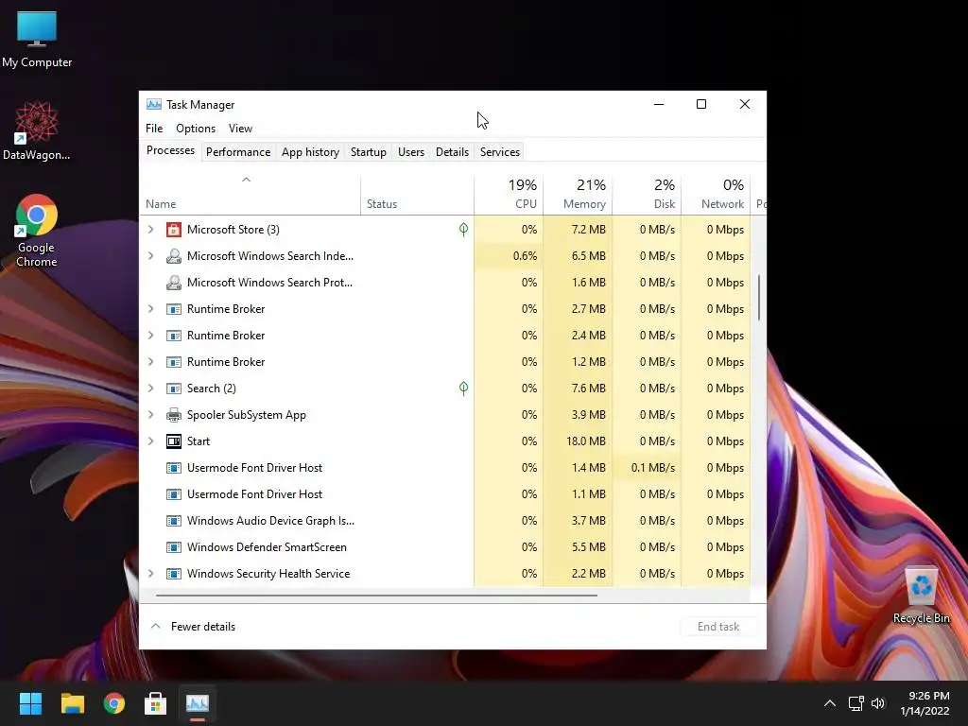Switch to the Details tab
This screenshot has height=726, width=968.
pyautogui.click(x=453, y=152)
